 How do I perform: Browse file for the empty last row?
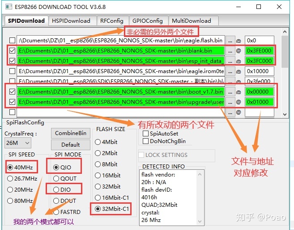pyautogui.click(x=230, y=112)
